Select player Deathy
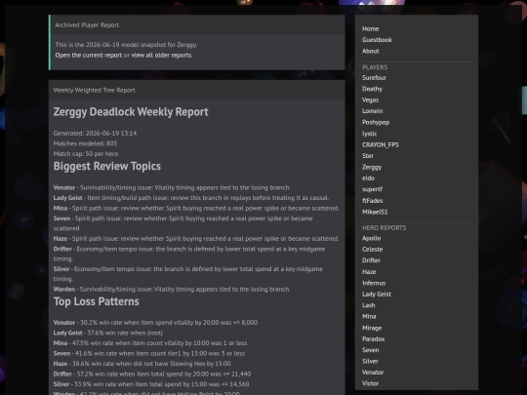527x395 pixels. (372, 89)
